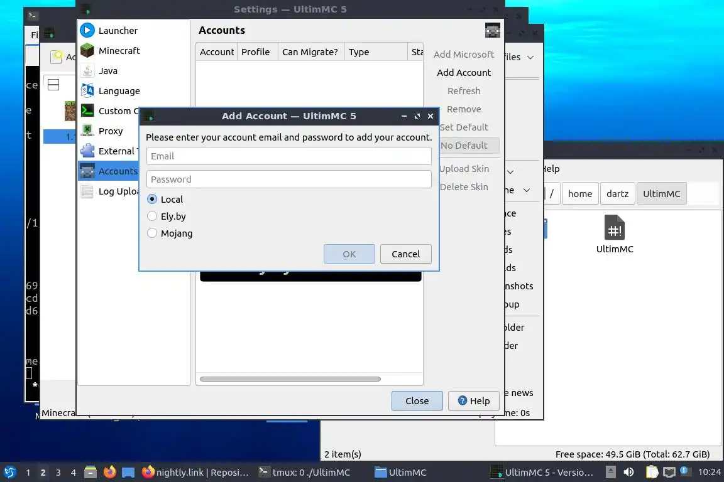Click the Add Account button
This screenshot has width=724, height=482.
464,73
